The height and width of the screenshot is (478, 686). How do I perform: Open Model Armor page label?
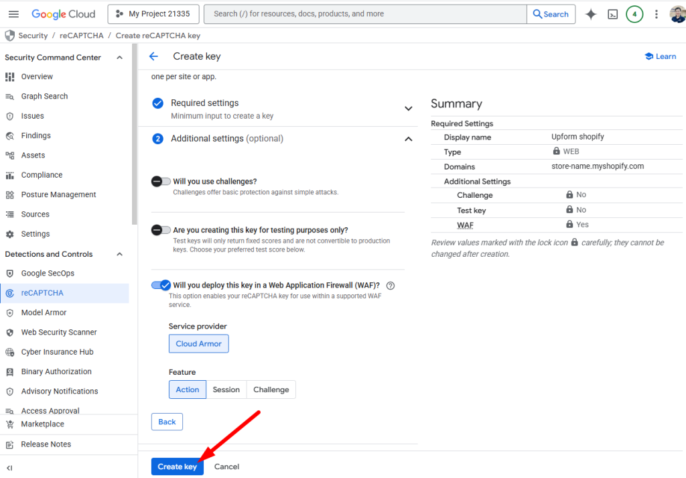44,312
